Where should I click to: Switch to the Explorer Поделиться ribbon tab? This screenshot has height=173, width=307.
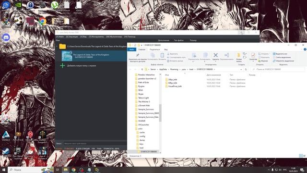(154, 49)
